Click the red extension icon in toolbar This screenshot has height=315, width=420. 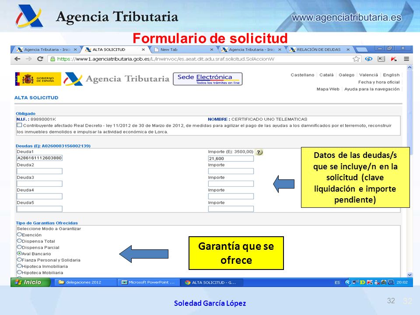[393, 59]
